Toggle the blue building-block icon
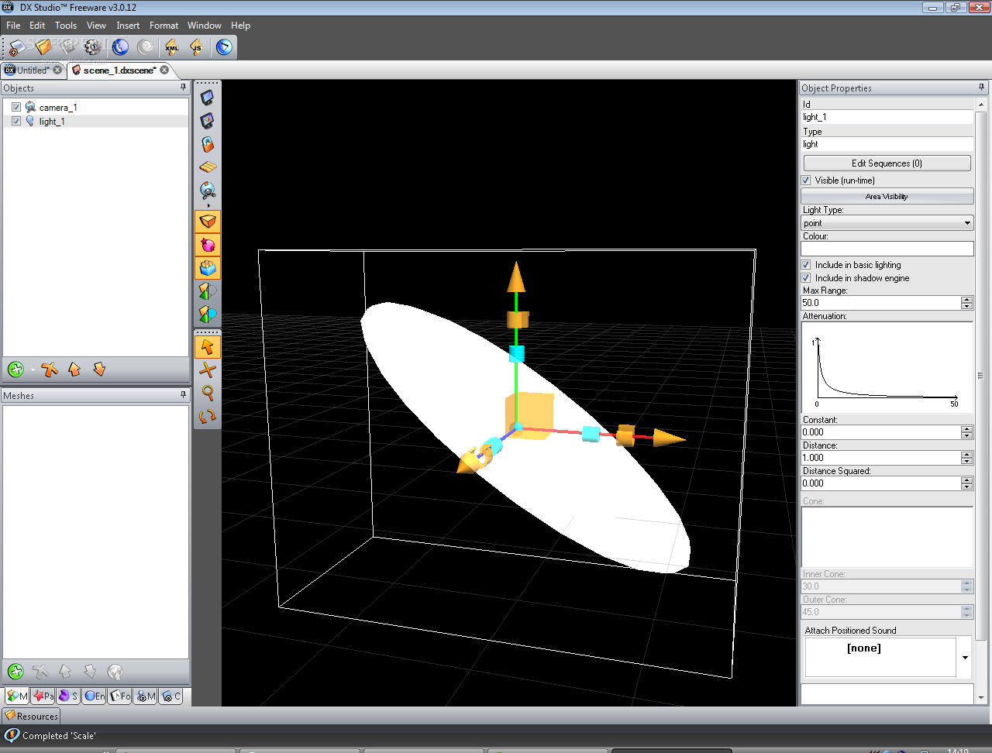Image resolution: width=992 pixels, height=753 pixels. 208,268
